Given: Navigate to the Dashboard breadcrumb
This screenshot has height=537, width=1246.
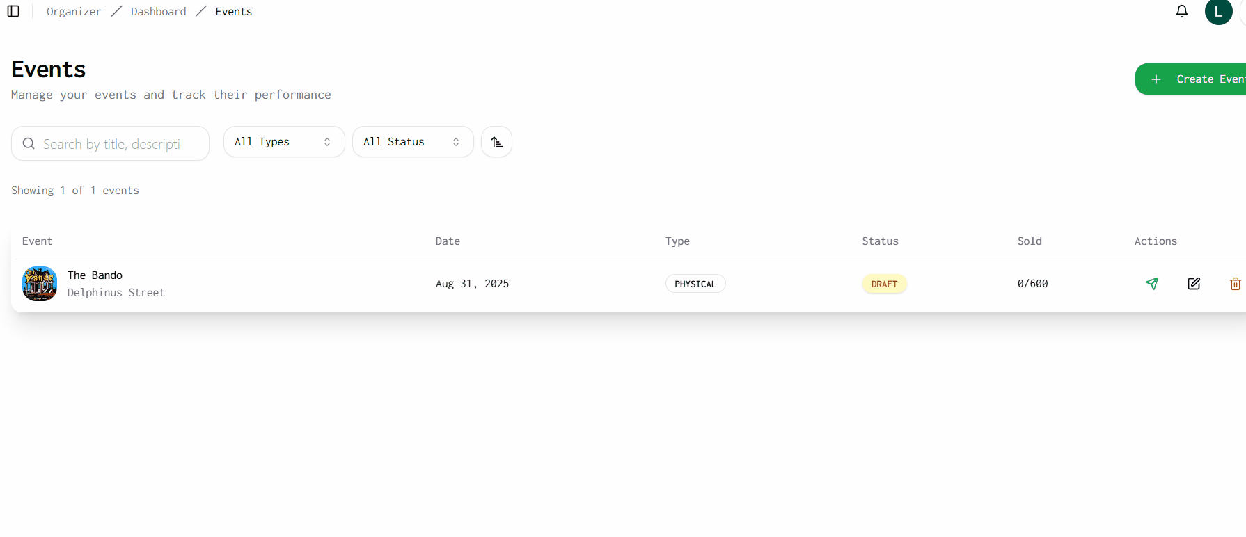Looking at the screenshot, I should pos(159,12).
